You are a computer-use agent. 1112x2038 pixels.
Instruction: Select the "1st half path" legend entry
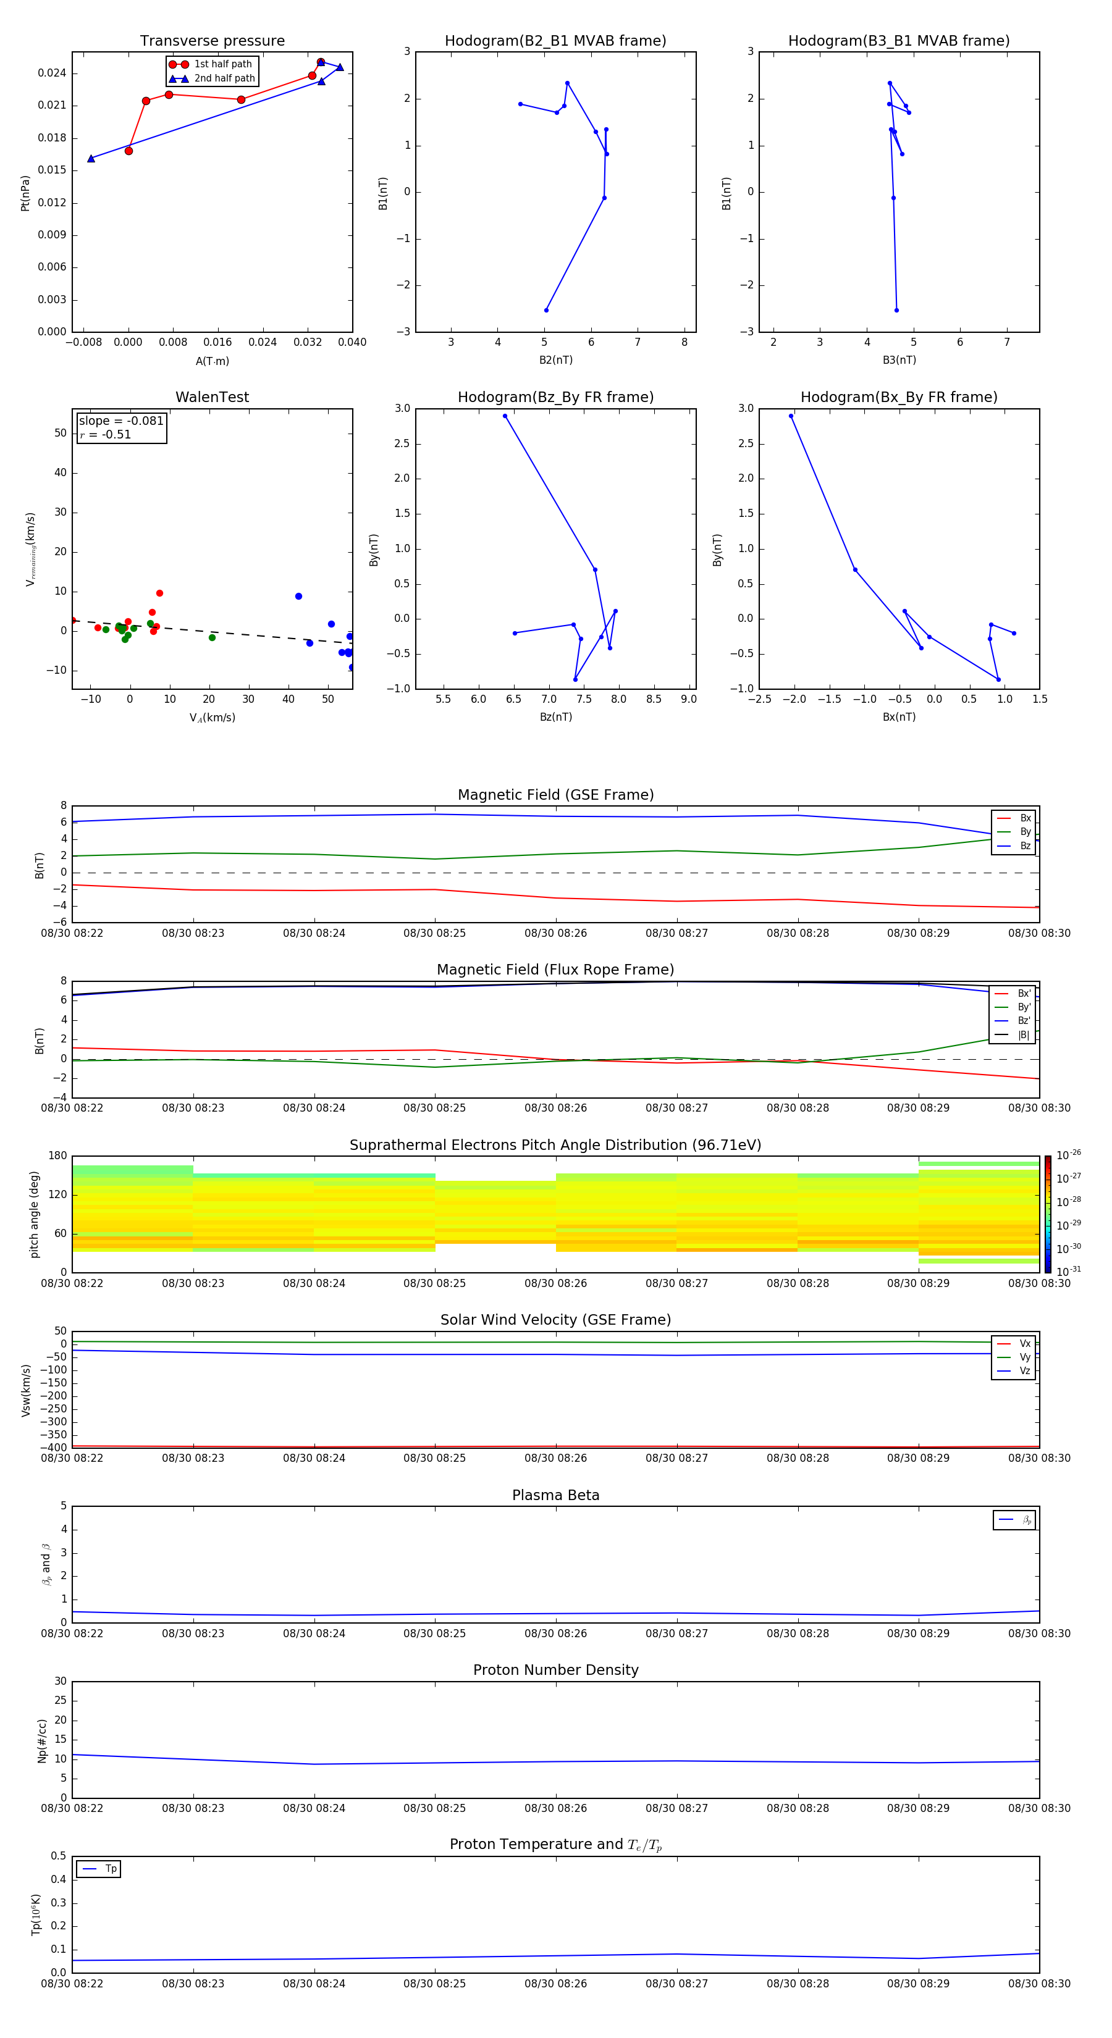click(x=212, y=64)
